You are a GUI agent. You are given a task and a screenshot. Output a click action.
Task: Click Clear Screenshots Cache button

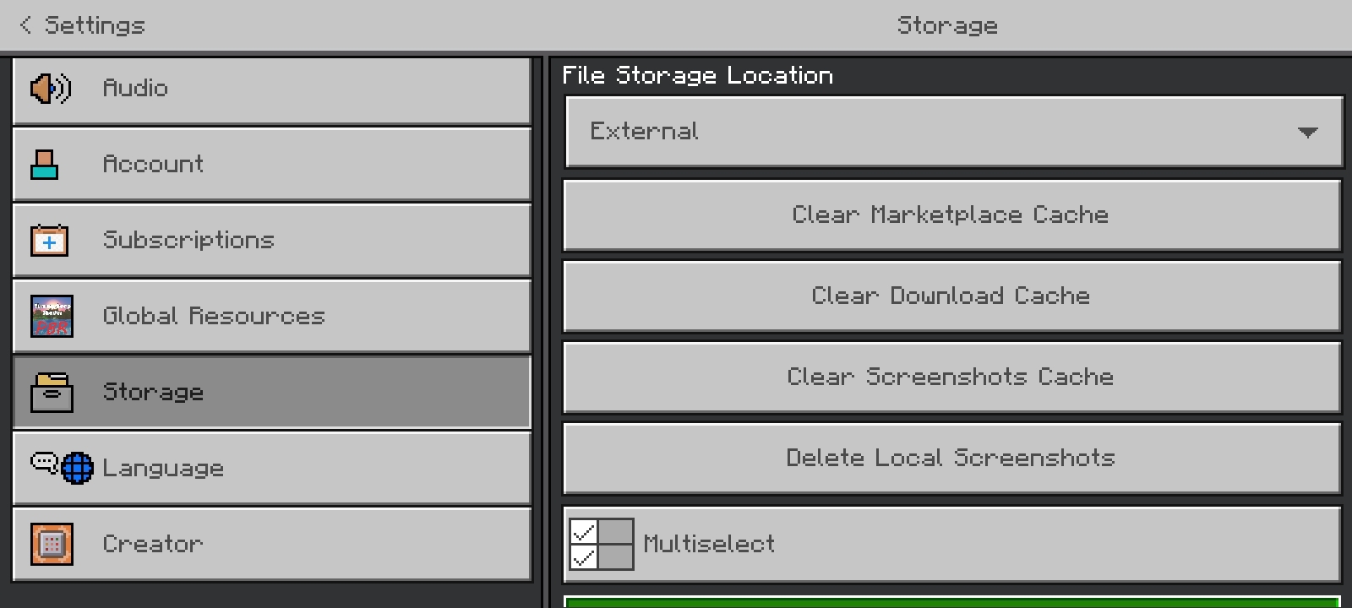[x=952, y=377]
